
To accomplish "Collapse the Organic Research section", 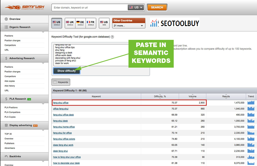I will point(25,27).
